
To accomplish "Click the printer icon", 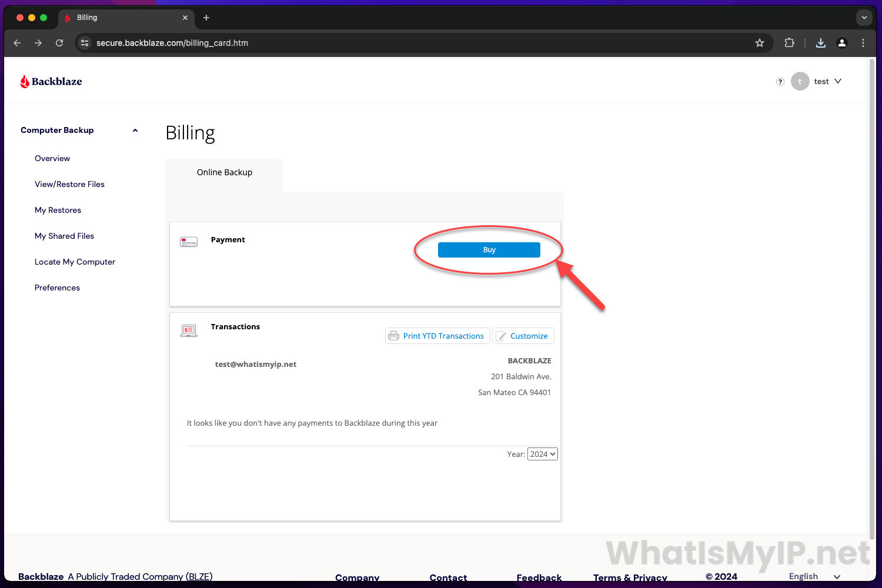I will (393, 336).
